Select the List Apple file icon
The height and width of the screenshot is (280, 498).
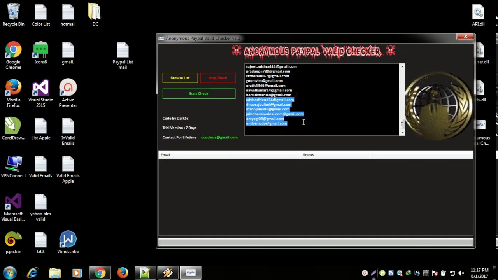(x=41, y=129)
